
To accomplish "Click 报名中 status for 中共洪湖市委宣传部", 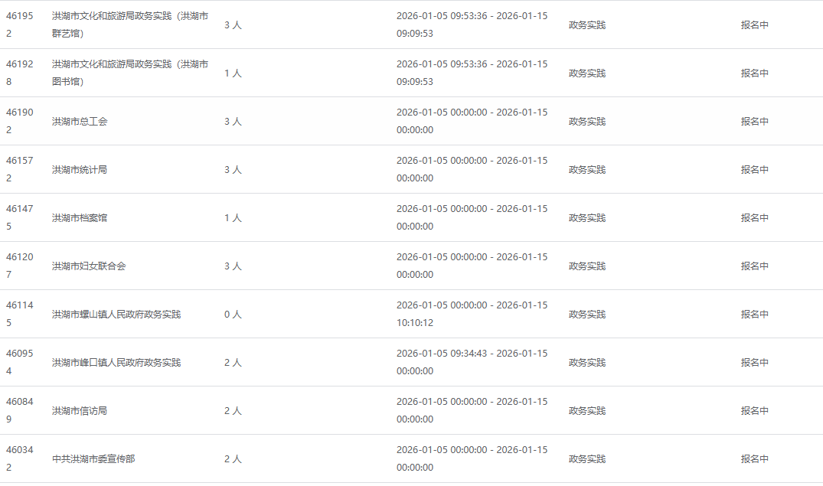I will pos(754,458).
